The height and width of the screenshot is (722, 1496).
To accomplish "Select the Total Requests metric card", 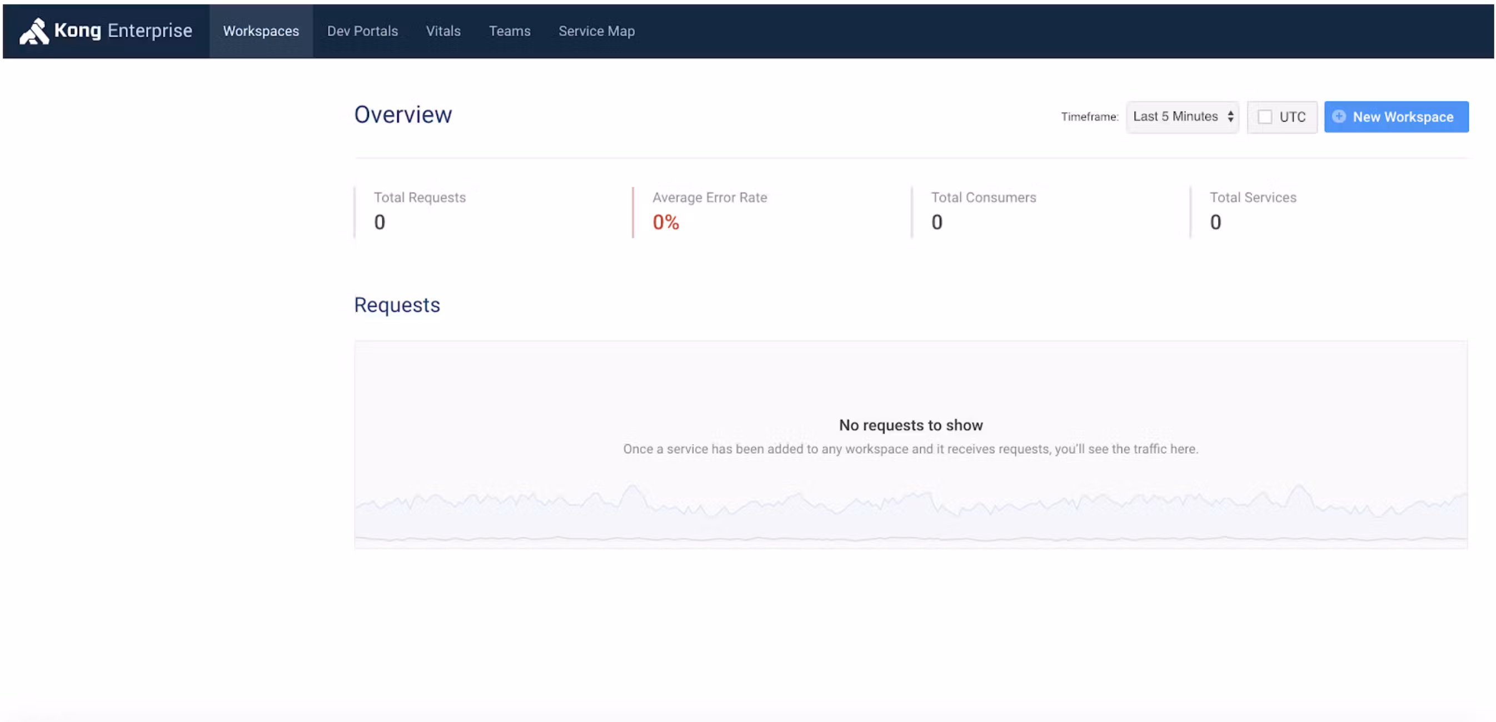I will tap(420, 211).
